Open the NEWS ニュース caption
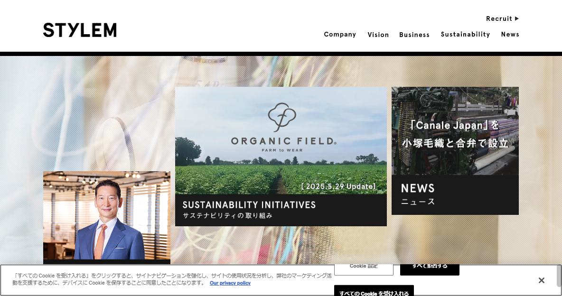 pos(455,195)
